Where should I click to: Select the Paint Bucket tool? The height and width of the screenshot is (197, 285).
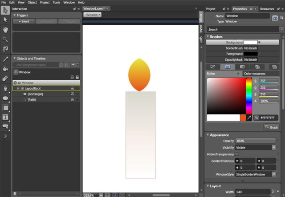5,69
